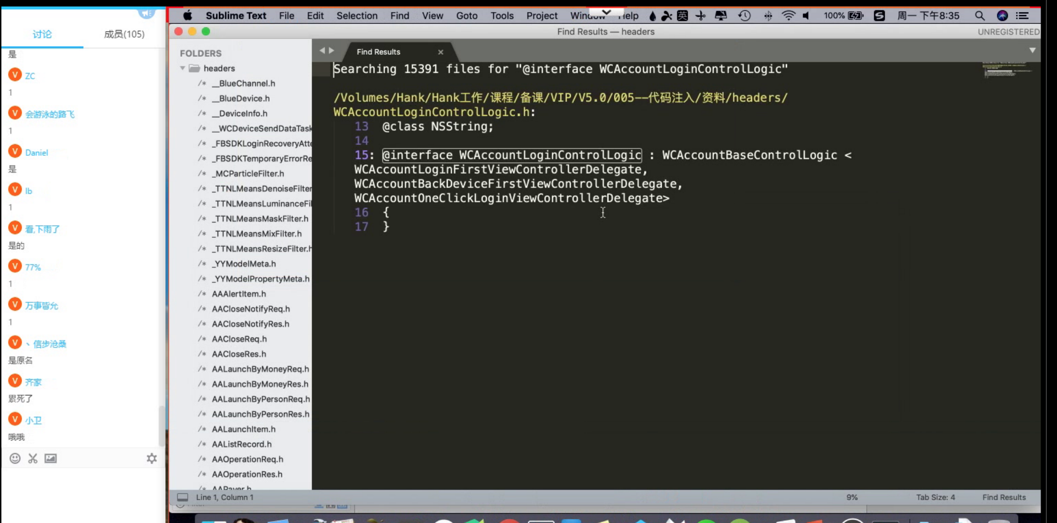Close the Find Results tab
The image size is (1057, 523).
point(441,52)
